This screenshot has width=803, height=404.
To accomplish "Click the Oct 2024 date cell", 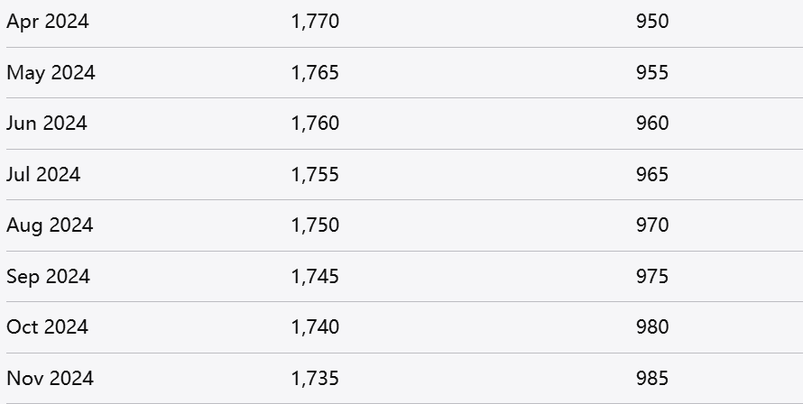I will click(47, 326).
